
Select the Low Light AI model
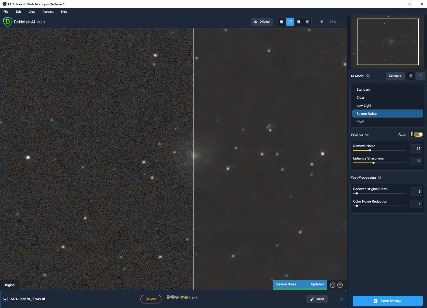click(x=364, y=106)
